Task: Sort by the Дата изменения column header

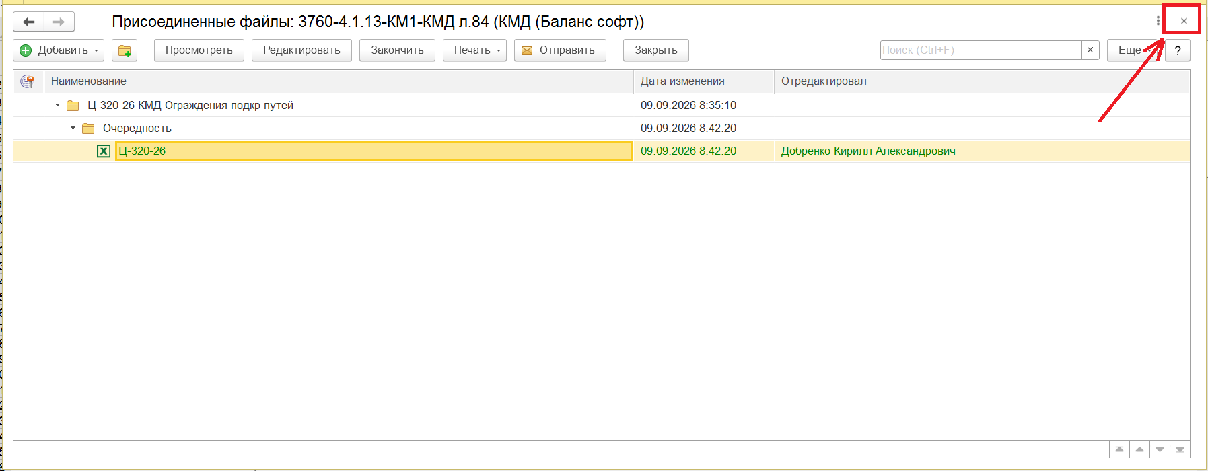Action: click(x=704, y=81)
